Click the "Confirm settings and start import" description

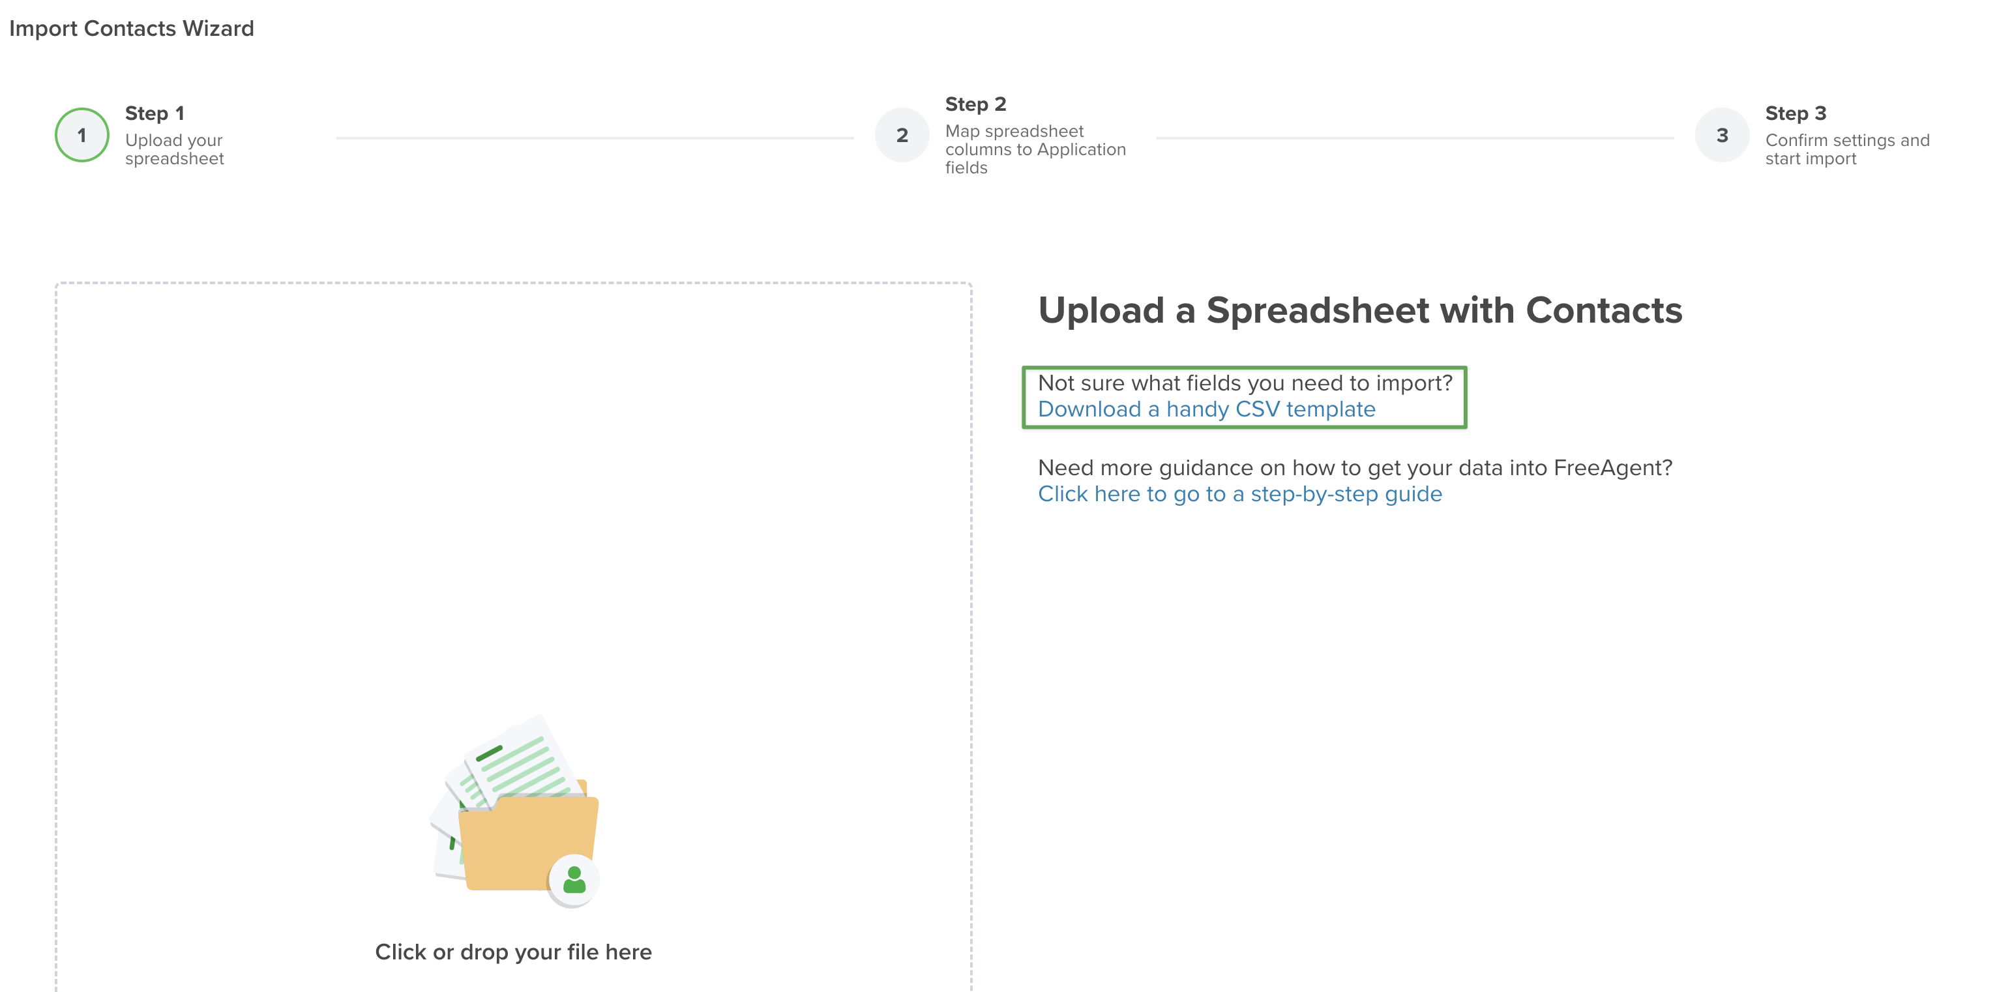[1847, 149]
